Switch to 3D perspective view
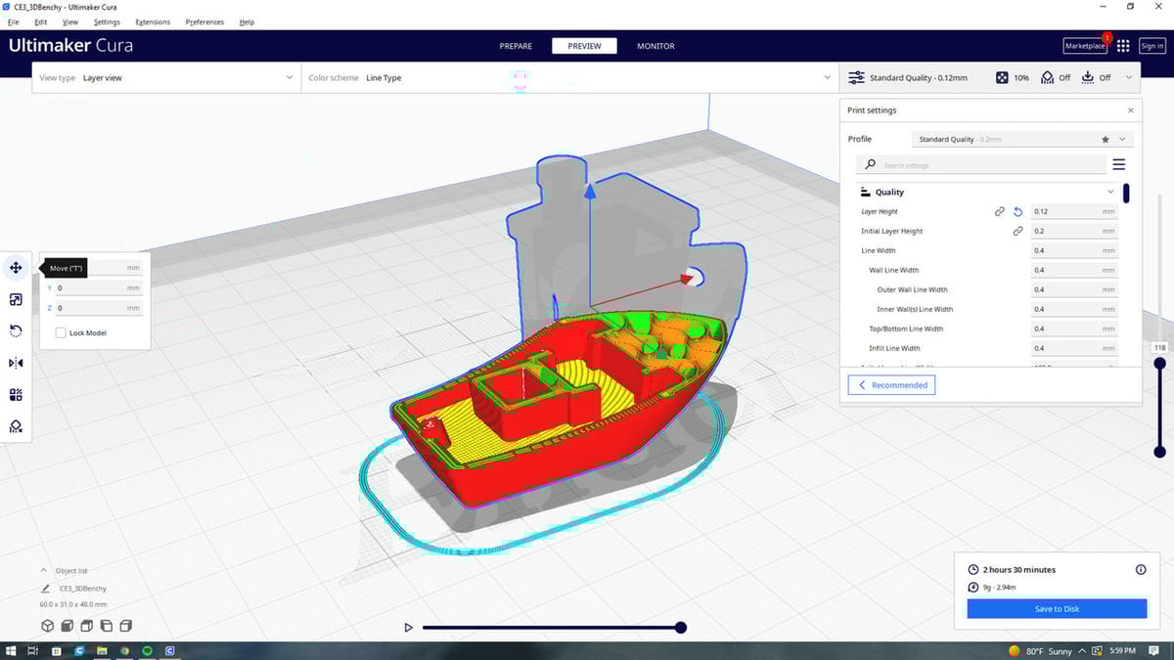 (47, 626)
